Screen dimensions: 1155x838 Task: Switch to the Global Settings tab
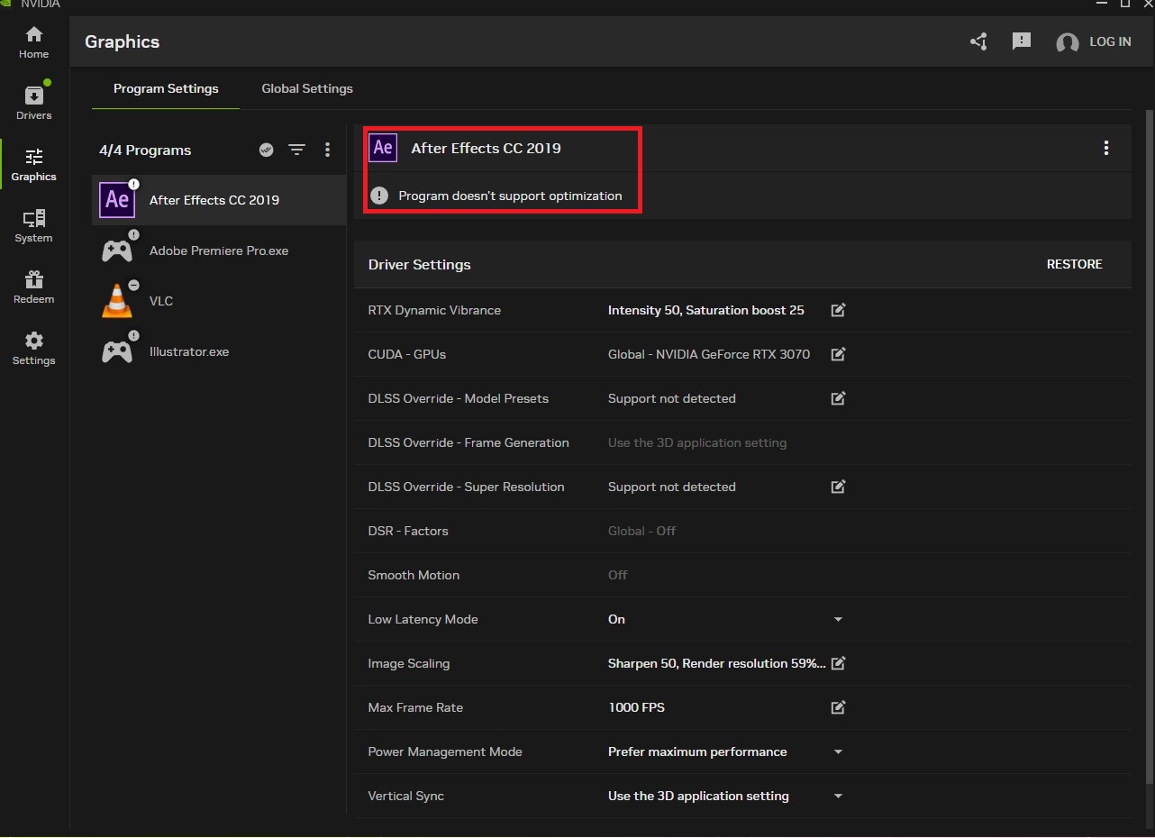(307, 88)
